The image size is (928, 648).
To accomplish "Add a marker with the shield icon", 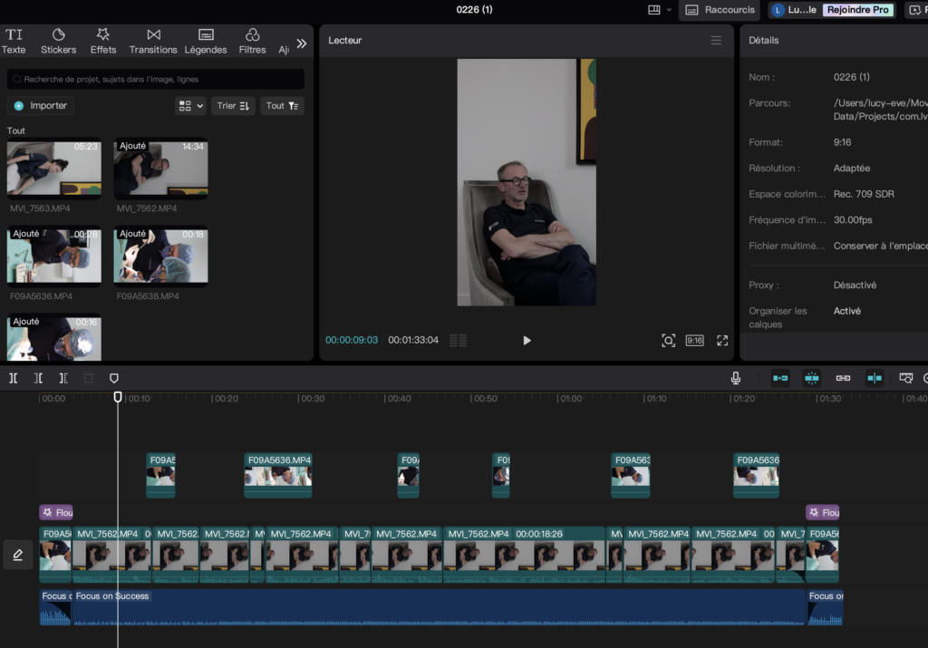I will (x=113, y=378).
